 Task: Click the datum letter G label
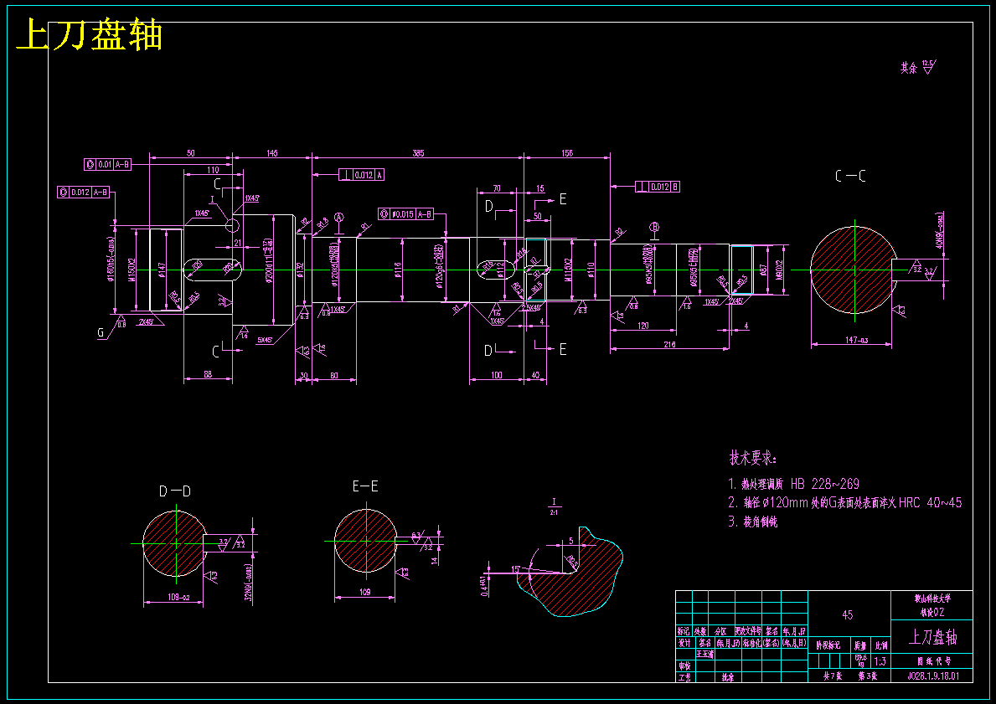(x=101, y=332)
